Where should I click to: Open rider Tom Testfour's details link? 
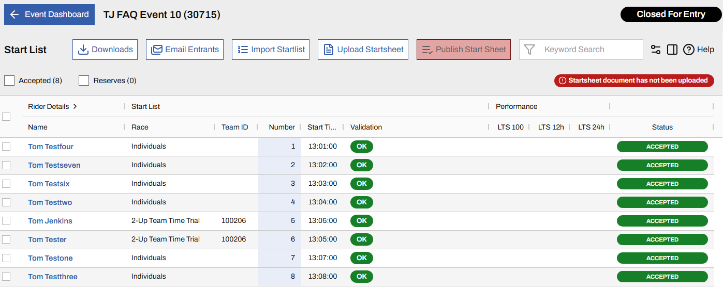tap(51, 147)
